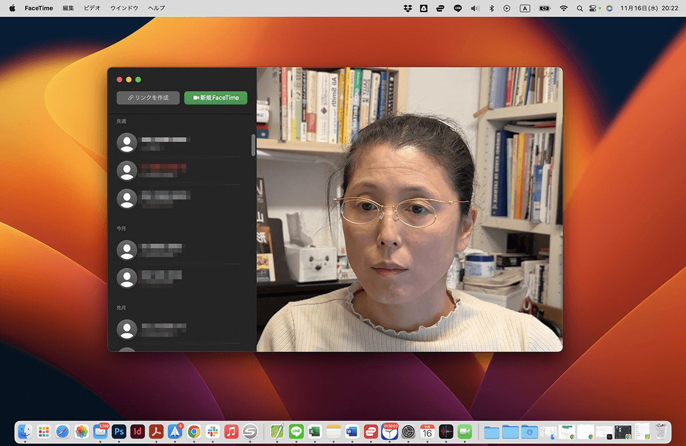
Task: Launch Excel from the Dock
Action: (314, 431)
